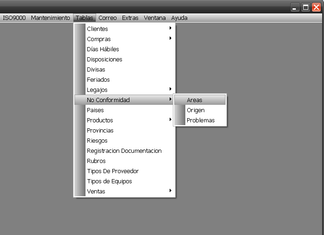Open the Ayuda menu
Screen dimensions: 324x235
point(179,18)
